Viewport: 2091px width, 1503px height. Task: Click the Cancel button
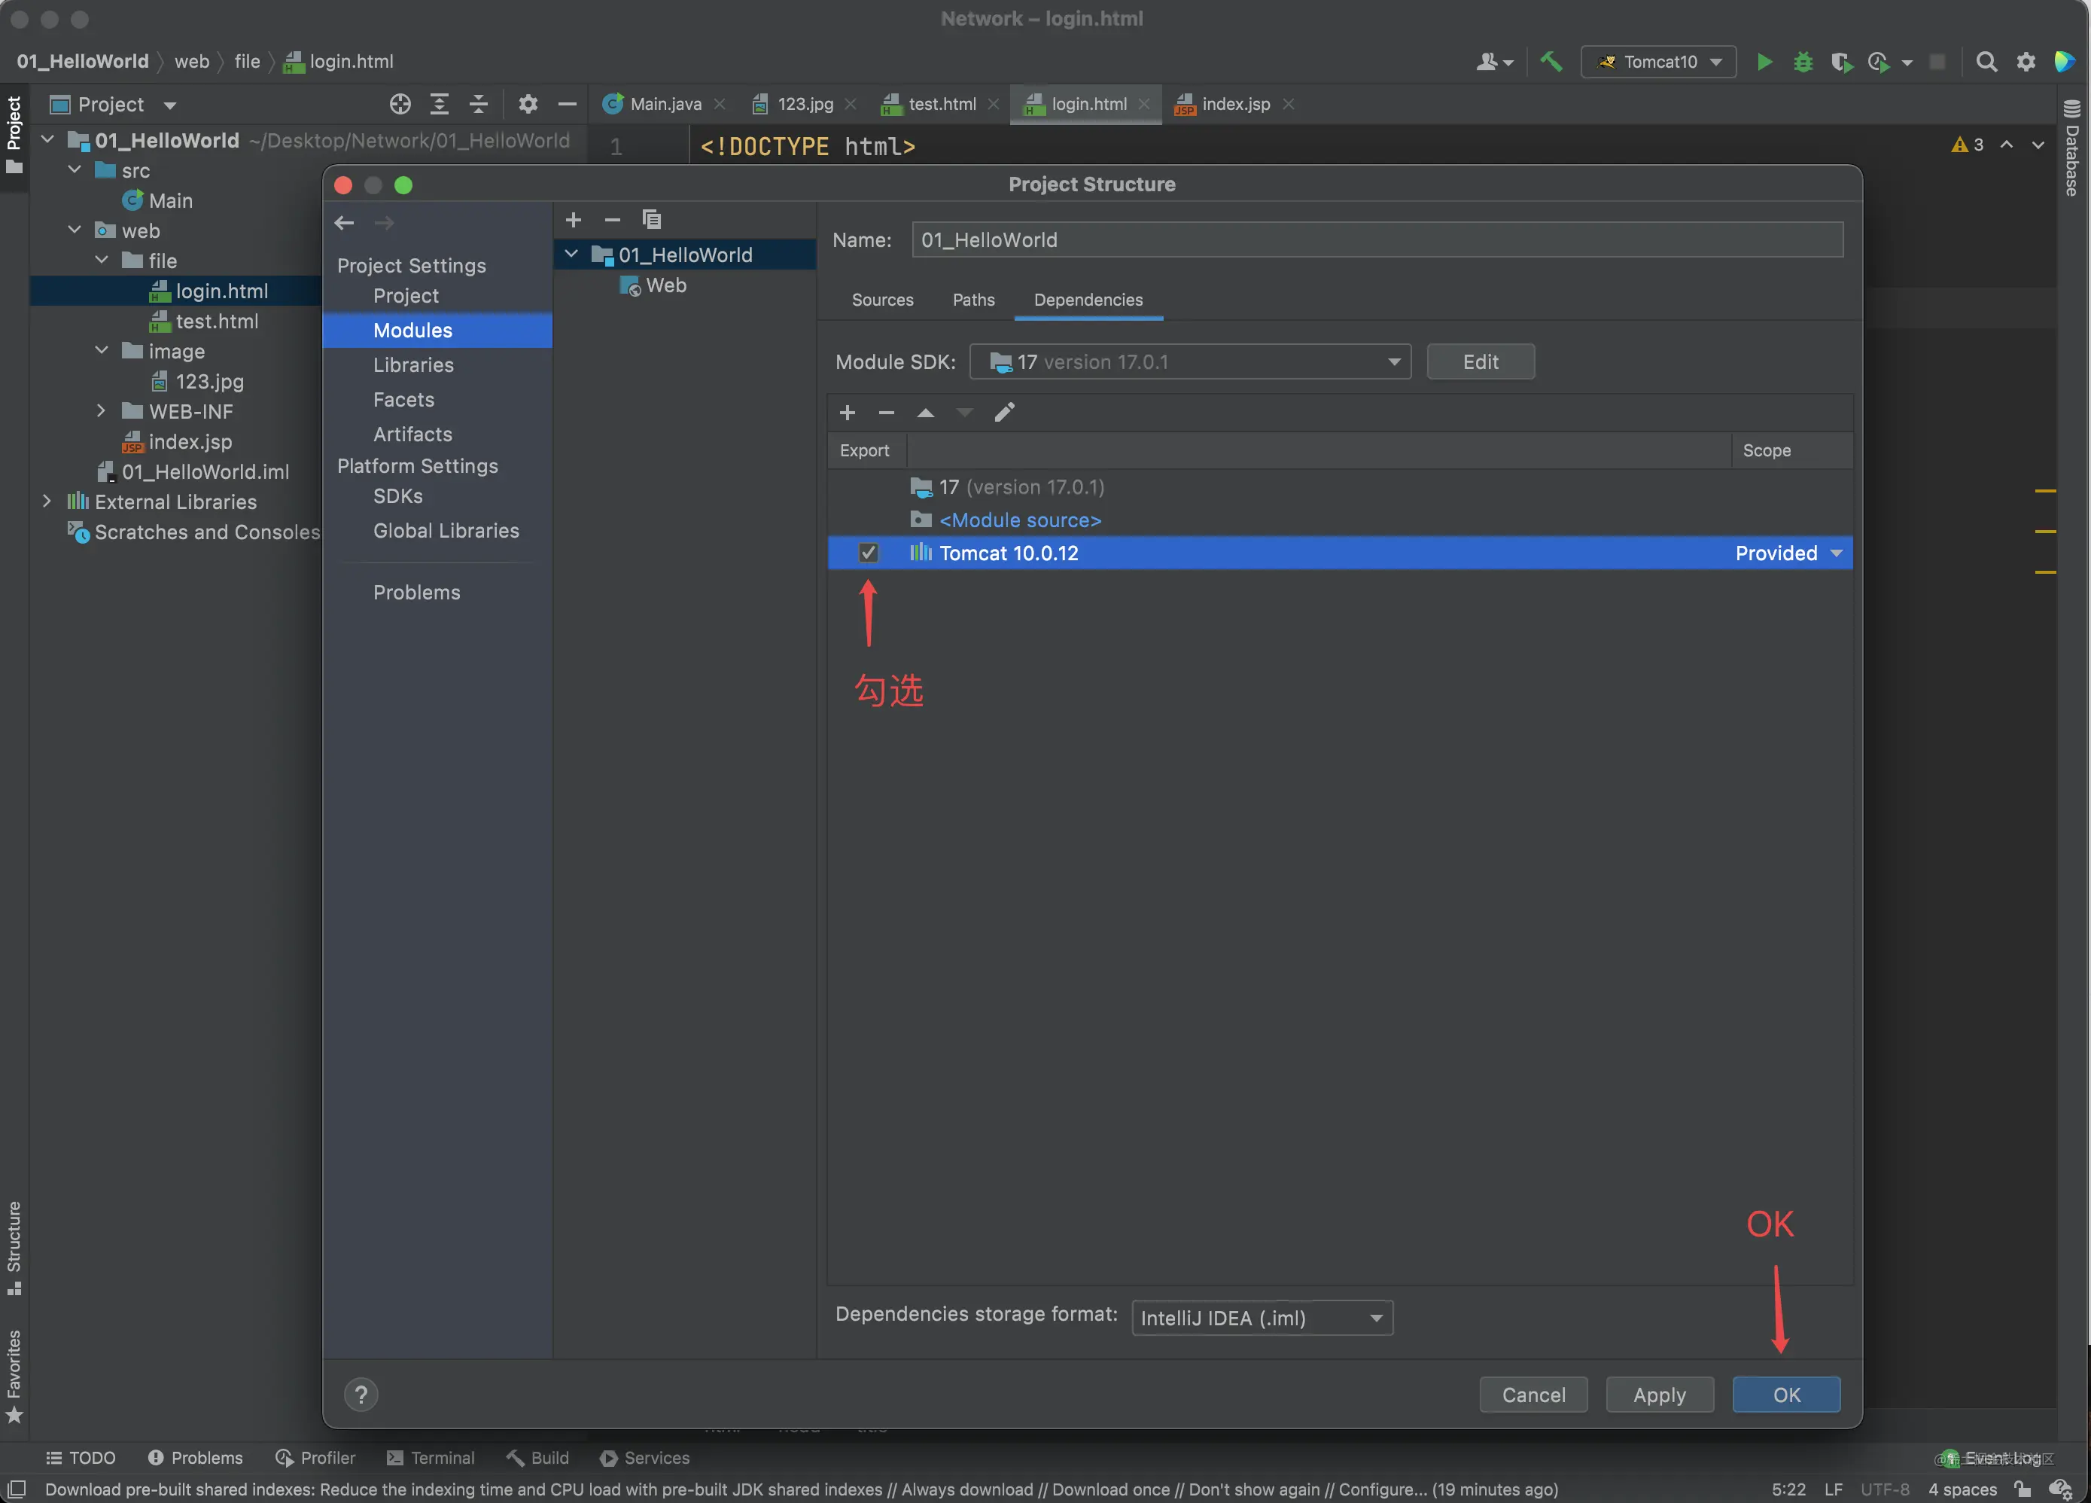point(1533,1395)
